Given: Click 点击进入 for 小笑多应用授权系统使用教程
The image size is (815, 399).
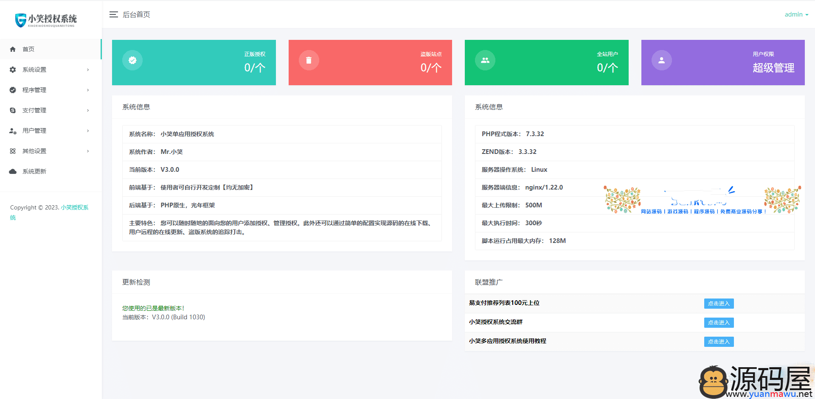Looking at the screenshot, I should click(x=719, y=342).
